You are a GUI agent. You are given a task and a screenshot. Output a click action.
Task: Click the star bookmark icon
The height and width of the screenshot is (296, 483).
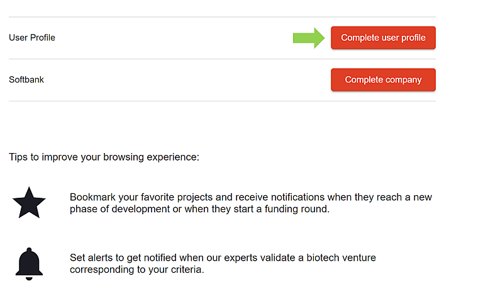click(x=29, y=203)
